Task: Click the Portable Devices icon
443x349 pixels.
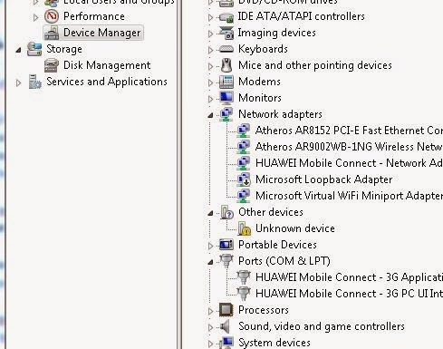Action: pos(226,245)
